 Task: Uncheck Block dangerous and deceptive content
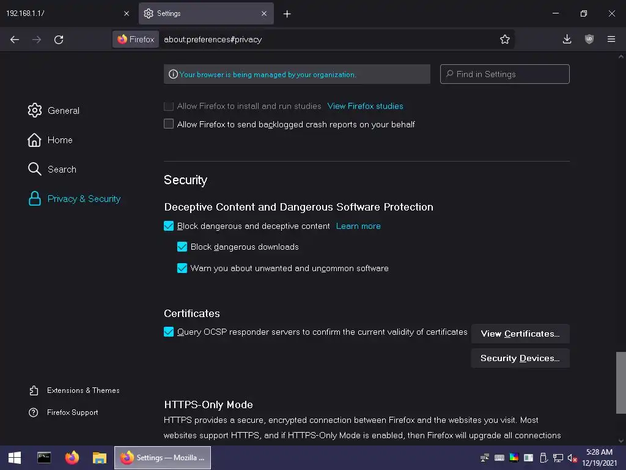[169, 226]
